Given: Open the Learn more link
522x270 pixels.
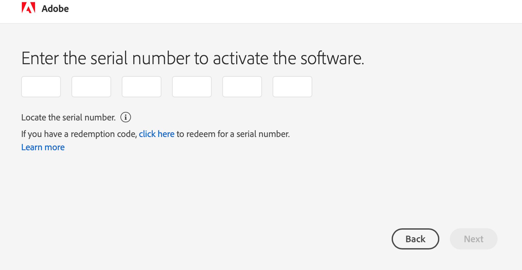Looking at the screenshot, I should pos(43,147).
